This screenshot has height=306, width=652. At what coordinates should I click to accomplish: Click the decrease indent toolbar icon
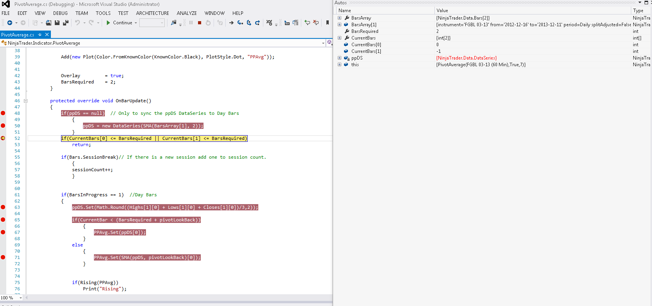pos(287,23)
